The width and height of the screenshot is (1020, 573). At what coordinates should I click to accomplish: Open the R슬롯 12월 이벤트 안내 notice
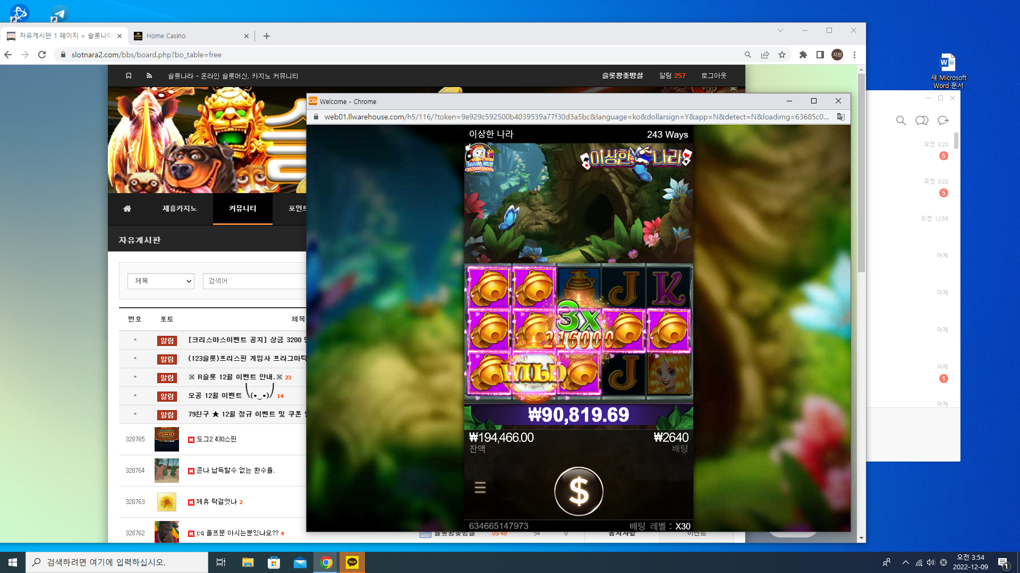(235, 377)
